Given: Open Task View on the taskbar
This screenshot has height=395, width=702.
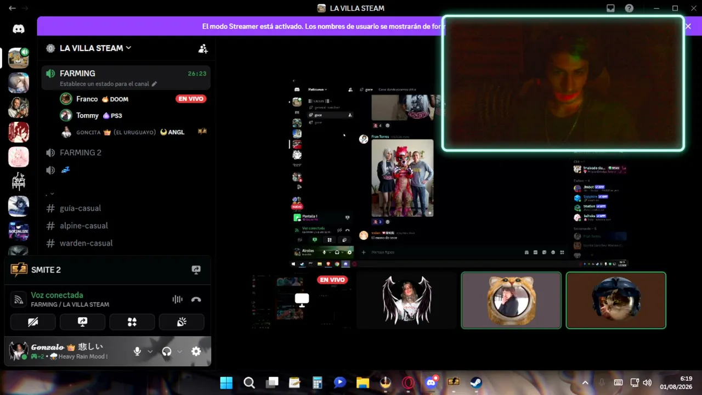Looking at the screenshot, I should pyautogui.click(x=272, y=382).
